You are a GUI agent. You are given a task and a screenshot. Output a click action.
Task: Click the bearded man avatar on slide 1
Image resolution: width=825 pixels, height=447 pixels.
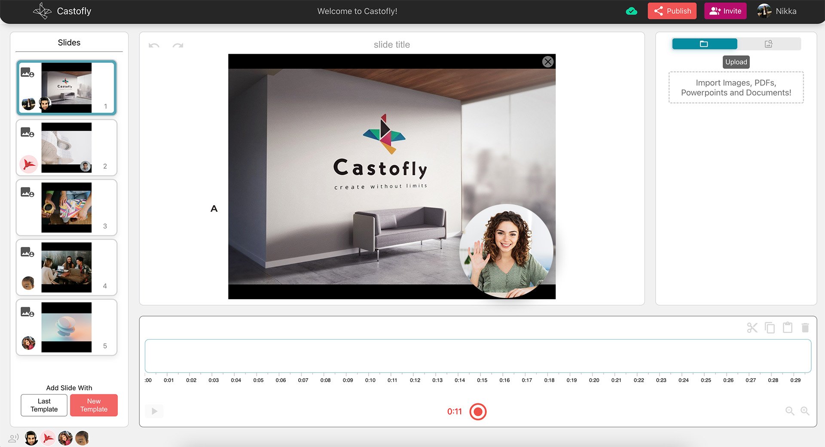(x=45, y=103)
